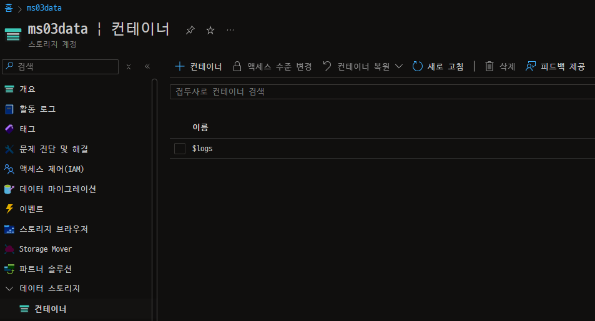Image resolution: width=595 pixels, height=321 pixels.
Task: Click the plus icon to add container
Action: [x=179, y=66]
